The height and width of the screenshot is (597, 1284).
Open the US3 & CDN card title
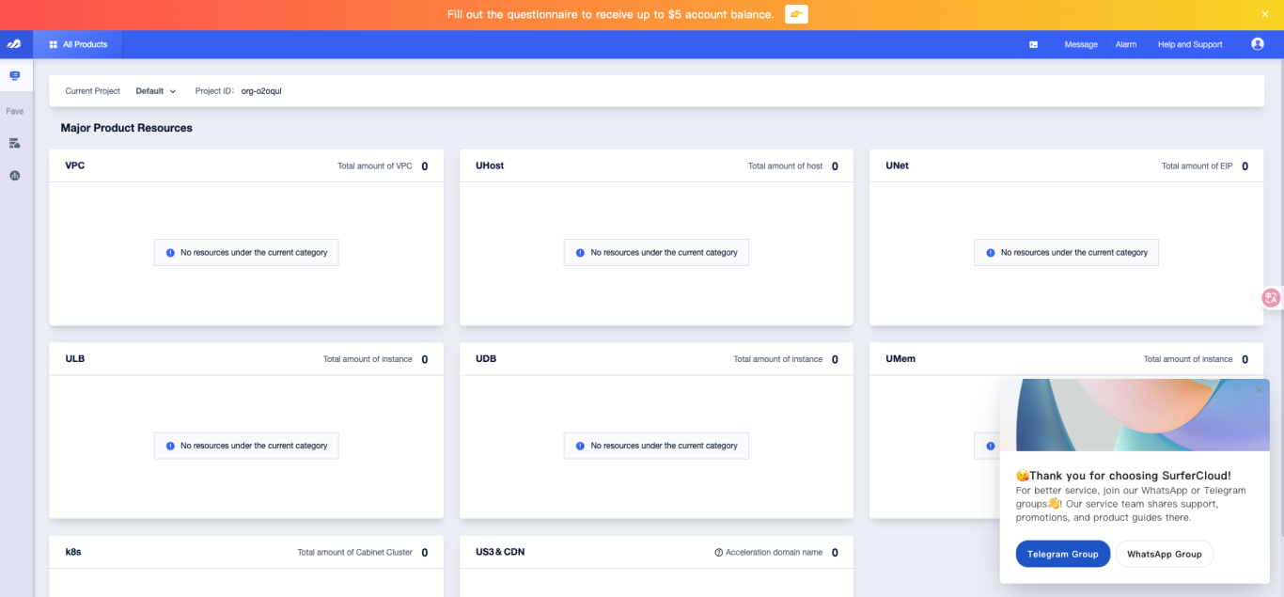[x=500, y=552]
